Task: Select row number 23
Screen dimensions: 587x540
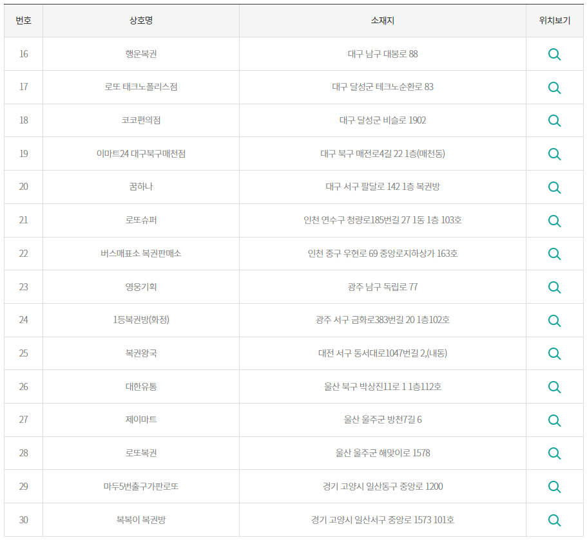Action: pyautogui.click(x=24, y=287)
